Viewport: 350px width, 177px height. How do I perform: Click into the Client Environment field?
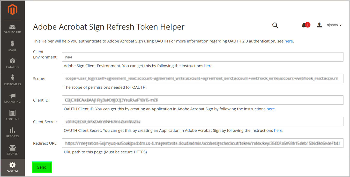(203, 57)
